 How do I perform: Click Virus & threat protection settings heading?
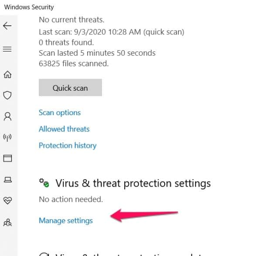(133, 183)
